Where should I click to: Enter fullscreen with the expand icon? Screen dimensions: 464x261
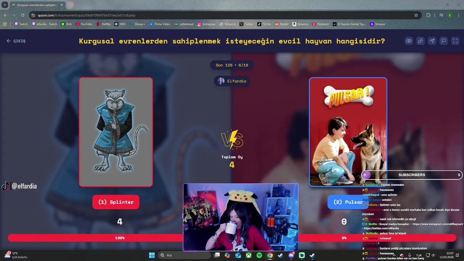click(x=455, y=41)
